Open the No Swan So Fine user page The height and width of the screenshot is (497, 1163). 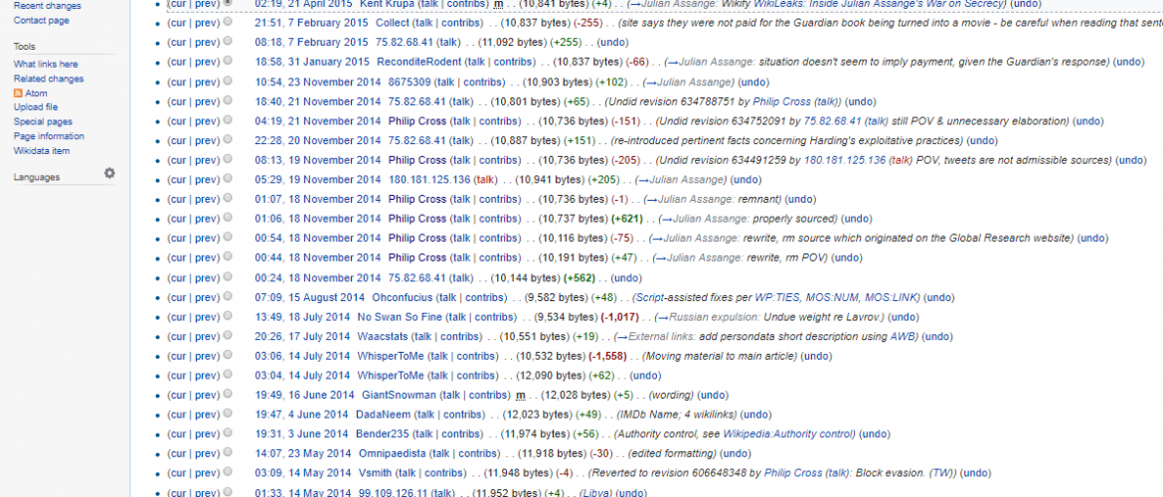tap(402, 317)
